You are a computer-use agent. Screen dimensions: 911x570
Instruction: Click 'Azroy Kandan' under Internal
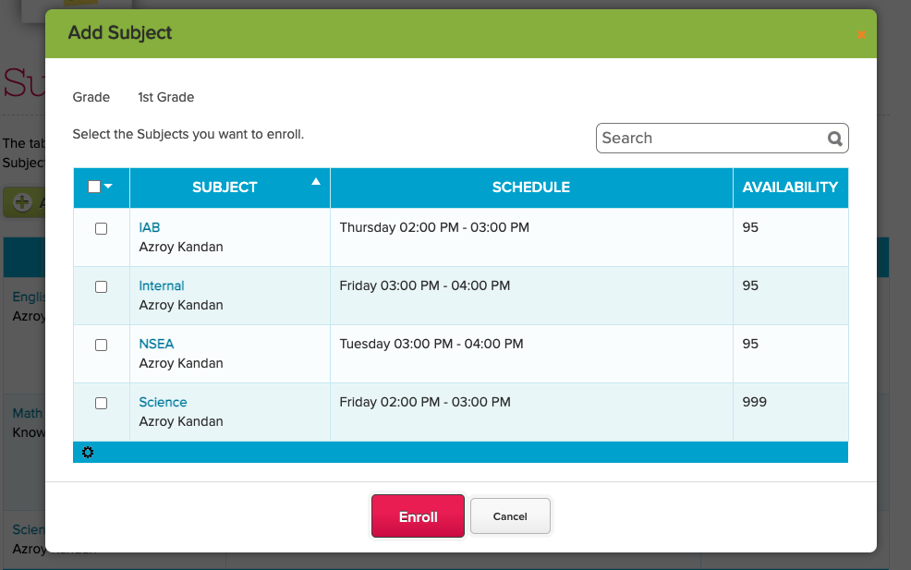[x=181, y=305]
